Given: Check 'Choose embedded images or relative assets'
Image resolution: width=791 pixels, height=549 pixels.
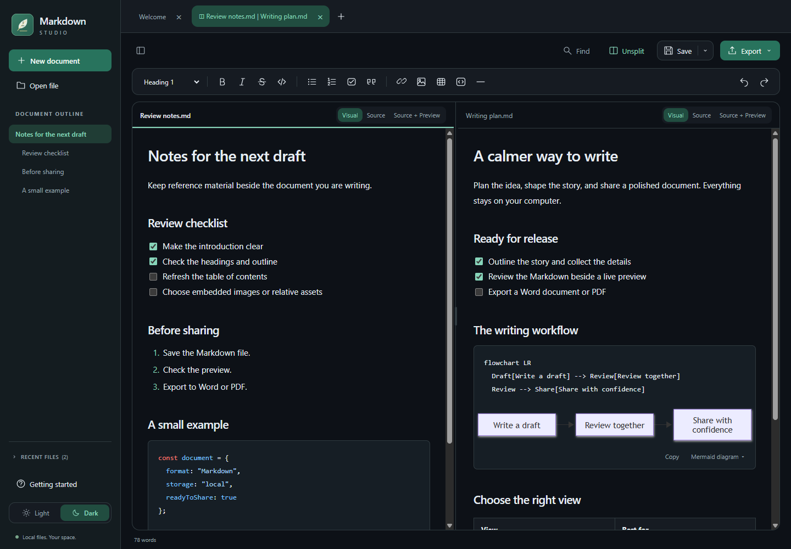Looking at the screenshot, I should pos(153,292).
